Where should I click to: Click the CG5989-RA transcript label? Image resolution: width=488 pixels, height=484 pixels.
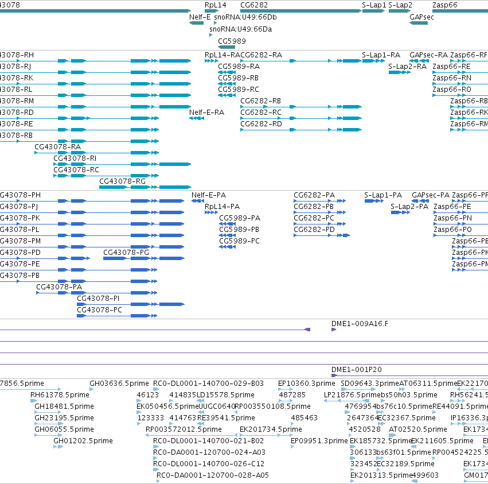click(x=239, y=67)
